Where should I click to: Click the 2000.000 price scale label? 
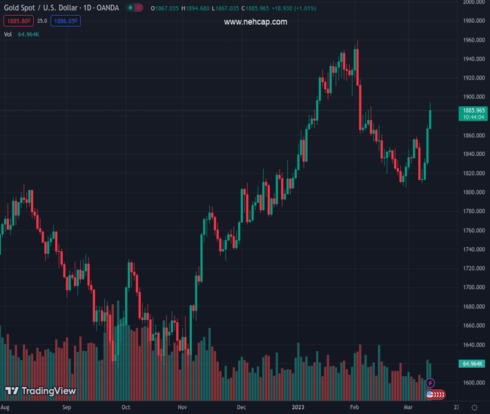point(473,2)
